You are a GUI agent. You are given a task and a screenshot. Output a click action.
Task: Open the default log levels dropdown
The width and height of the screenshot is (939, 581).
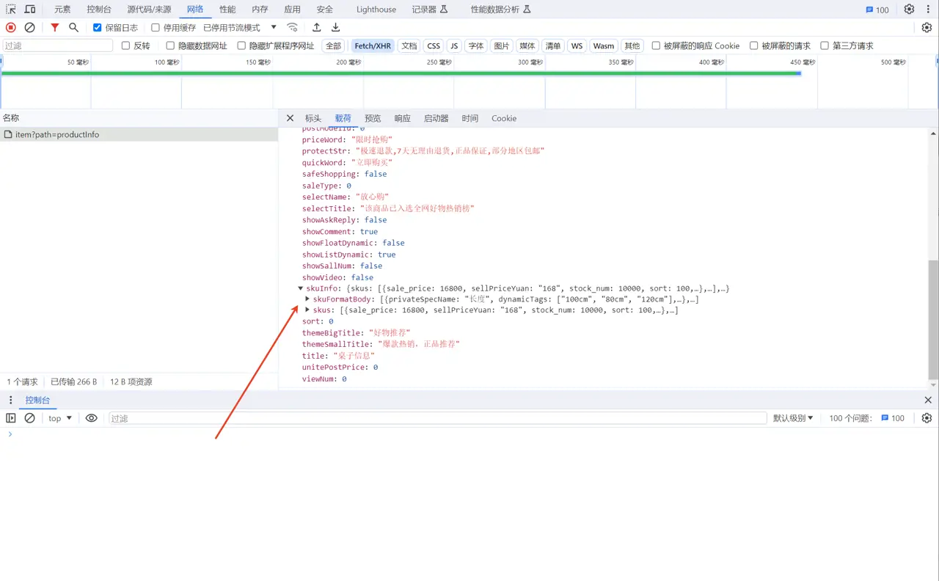point(793,418)
